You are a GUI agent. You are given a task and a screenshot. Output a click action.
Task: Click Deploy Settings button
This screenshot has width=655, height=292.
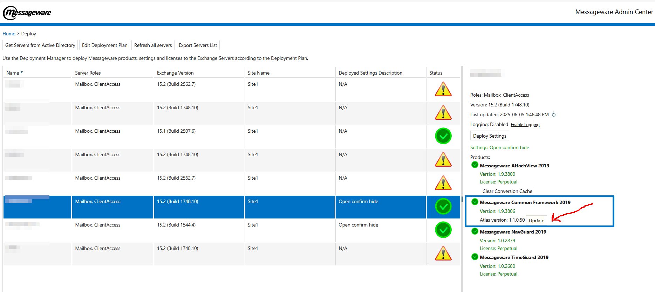490,136
